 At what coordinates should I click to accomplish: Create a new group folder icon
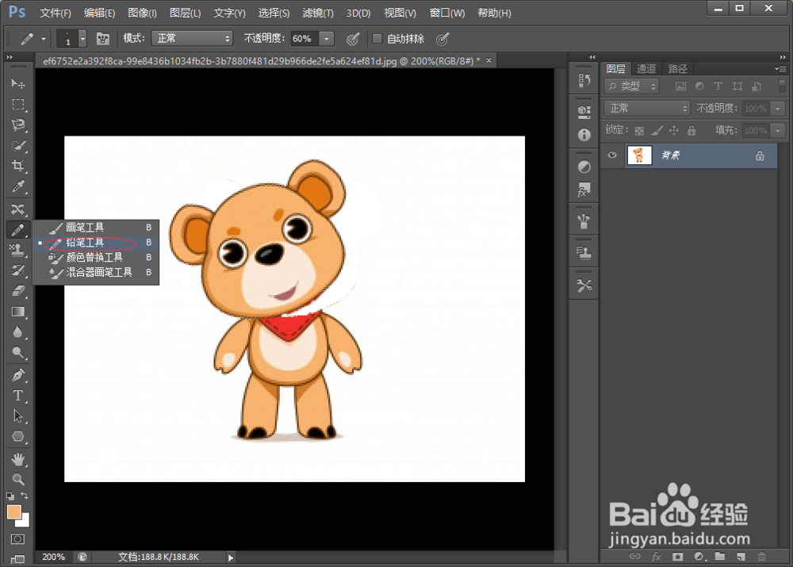pyautogui.click(x=720, y=557)
